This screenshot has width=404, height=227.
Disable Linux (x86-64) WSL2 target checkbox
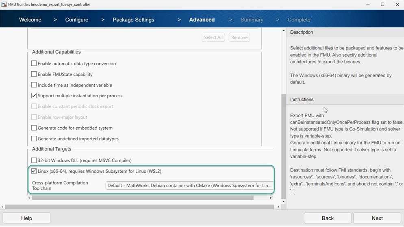tap(34, 171)
